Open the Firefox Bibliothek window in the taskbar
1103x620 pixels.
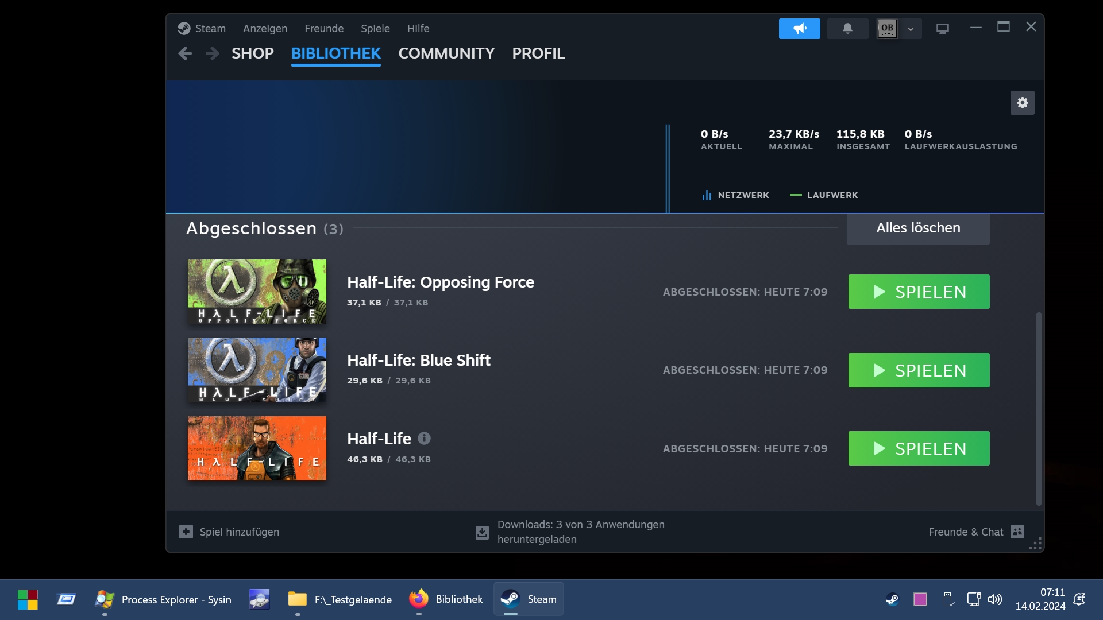pos(446,599)
